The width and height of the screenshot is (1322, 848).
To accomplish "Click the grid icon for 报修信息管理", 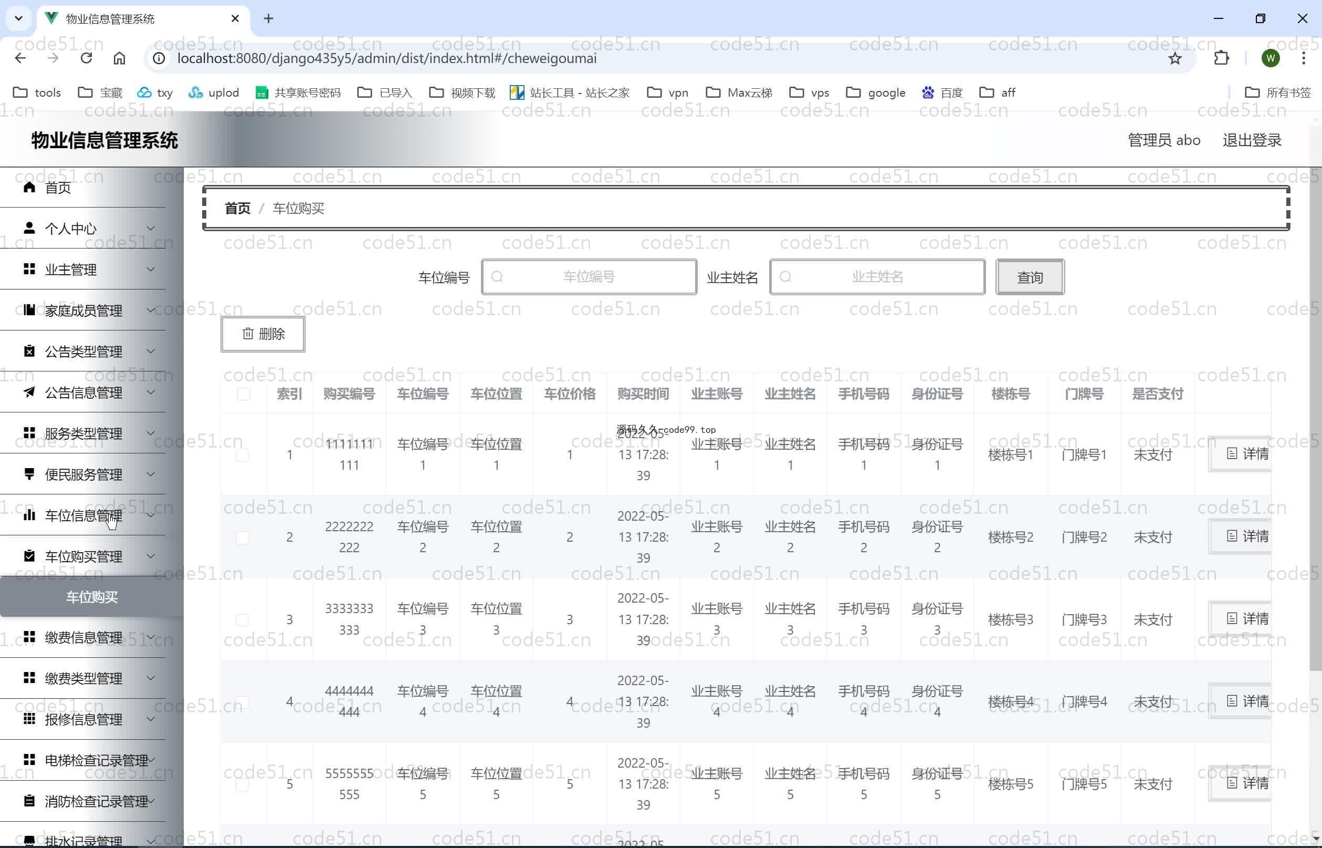I will [29, 719].
